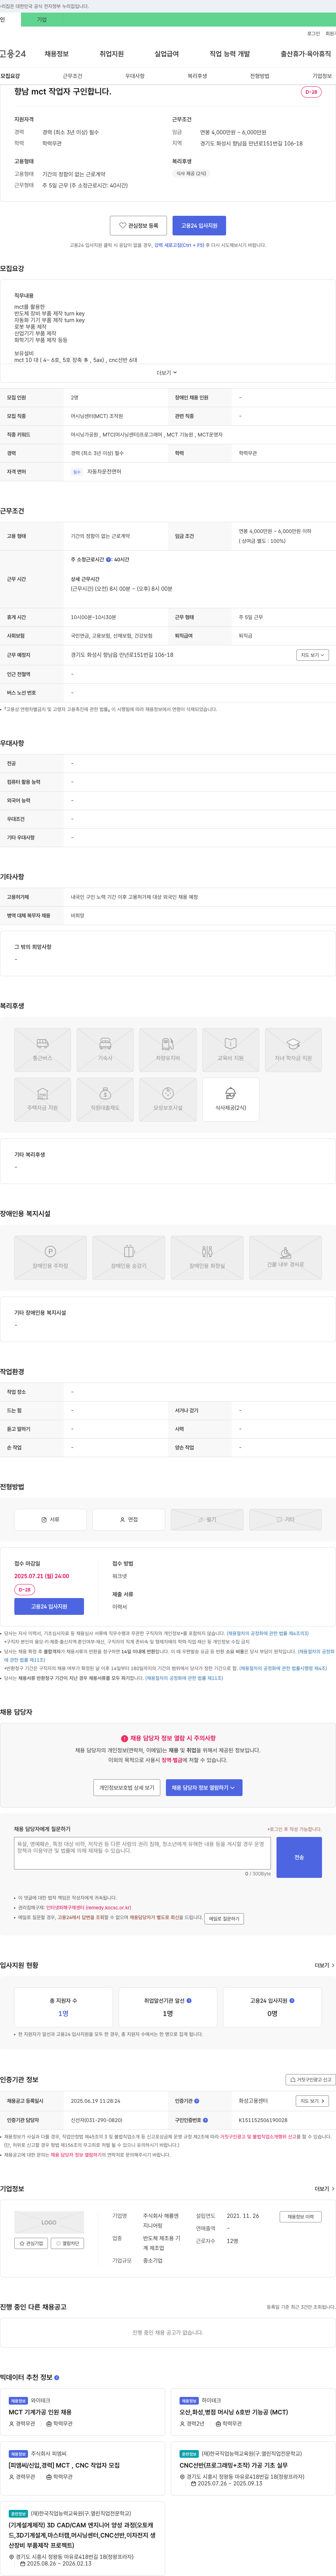Click info icon beside 구인인증번호
This screenshot has width=336, height=2576.
point(206,2120)
